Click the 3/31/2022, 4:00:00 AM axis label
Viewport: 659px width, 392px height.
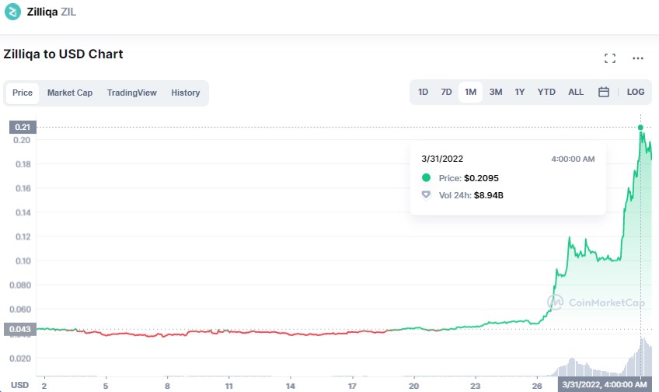(604, 384)
